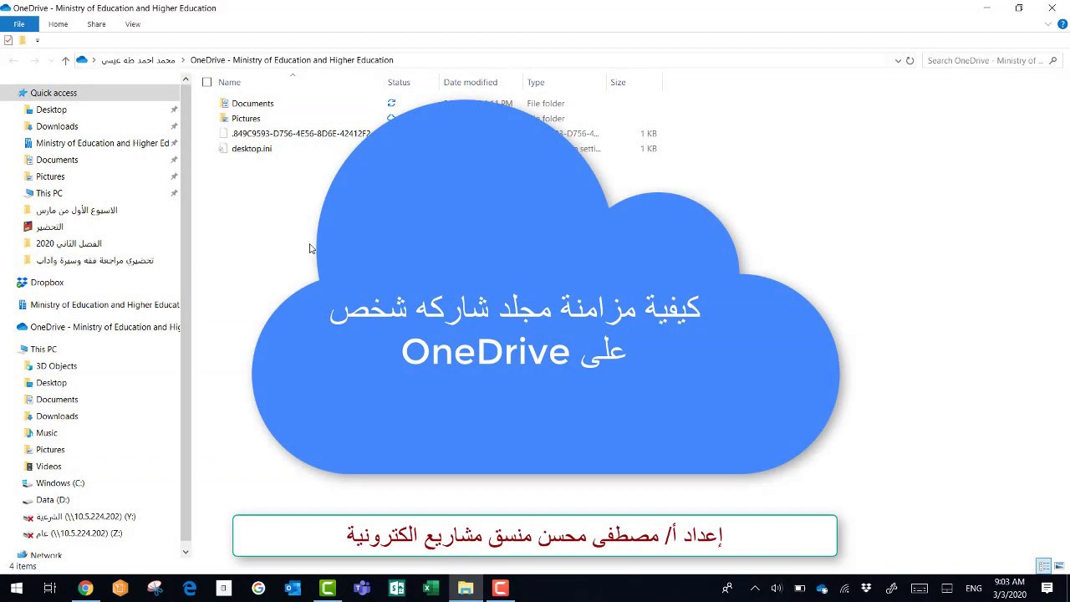Image resolution: width=1070 pixels, height=602 pixels.
Task: Open Outlook from taskbar
Action: [x=293, y=589]
